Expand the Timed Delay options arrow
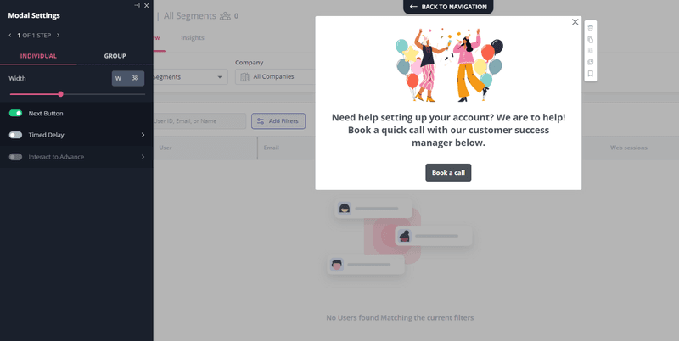 point(143,135)
